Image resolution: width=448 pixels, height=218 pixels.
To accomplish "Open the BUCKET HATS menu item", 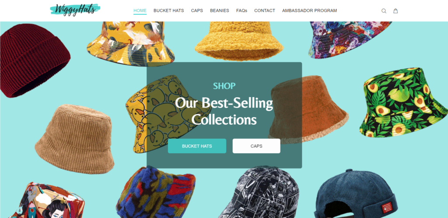I will click(x=169, y=11).
